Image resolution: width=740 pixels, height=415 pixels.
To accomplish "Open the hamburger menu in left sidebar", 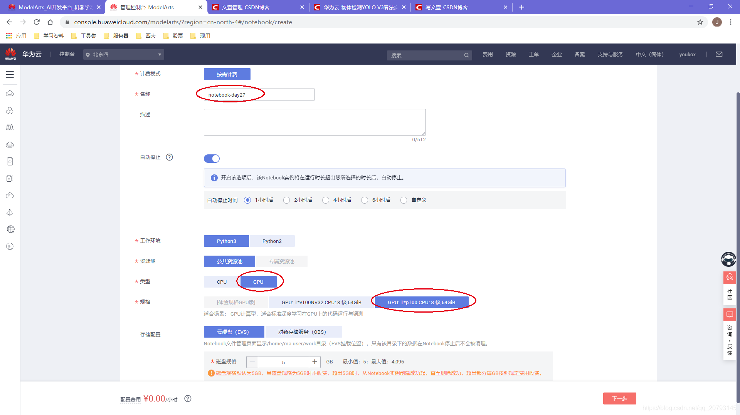I will click(10, 75).
